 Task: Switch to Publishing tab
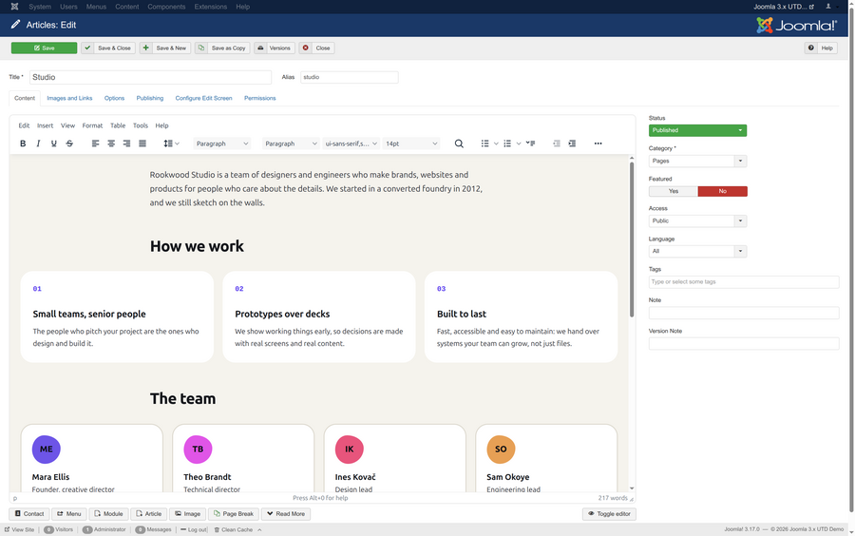(x=150, y=98)
